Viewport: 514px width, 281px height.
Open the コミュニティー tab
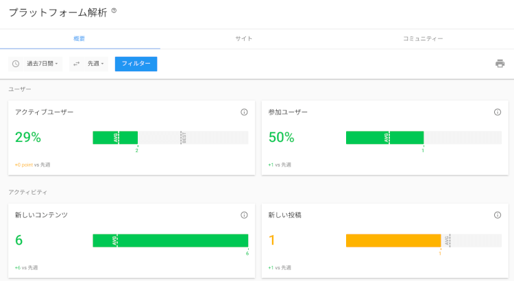[x=423, y=39]
